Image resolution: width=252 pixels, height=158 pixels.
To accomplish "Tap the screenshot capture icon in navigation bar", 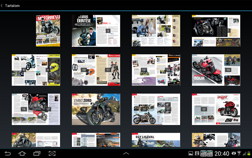I will coord(52,153).
